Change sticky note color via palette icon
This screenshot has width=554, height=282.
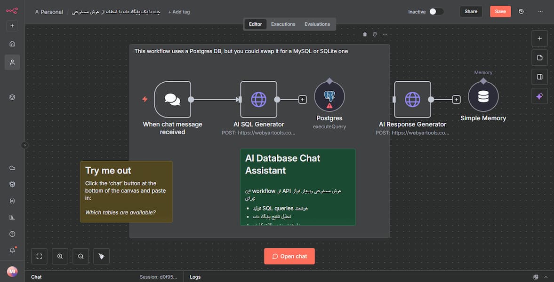pyautogui.click(x=375, y=34)
